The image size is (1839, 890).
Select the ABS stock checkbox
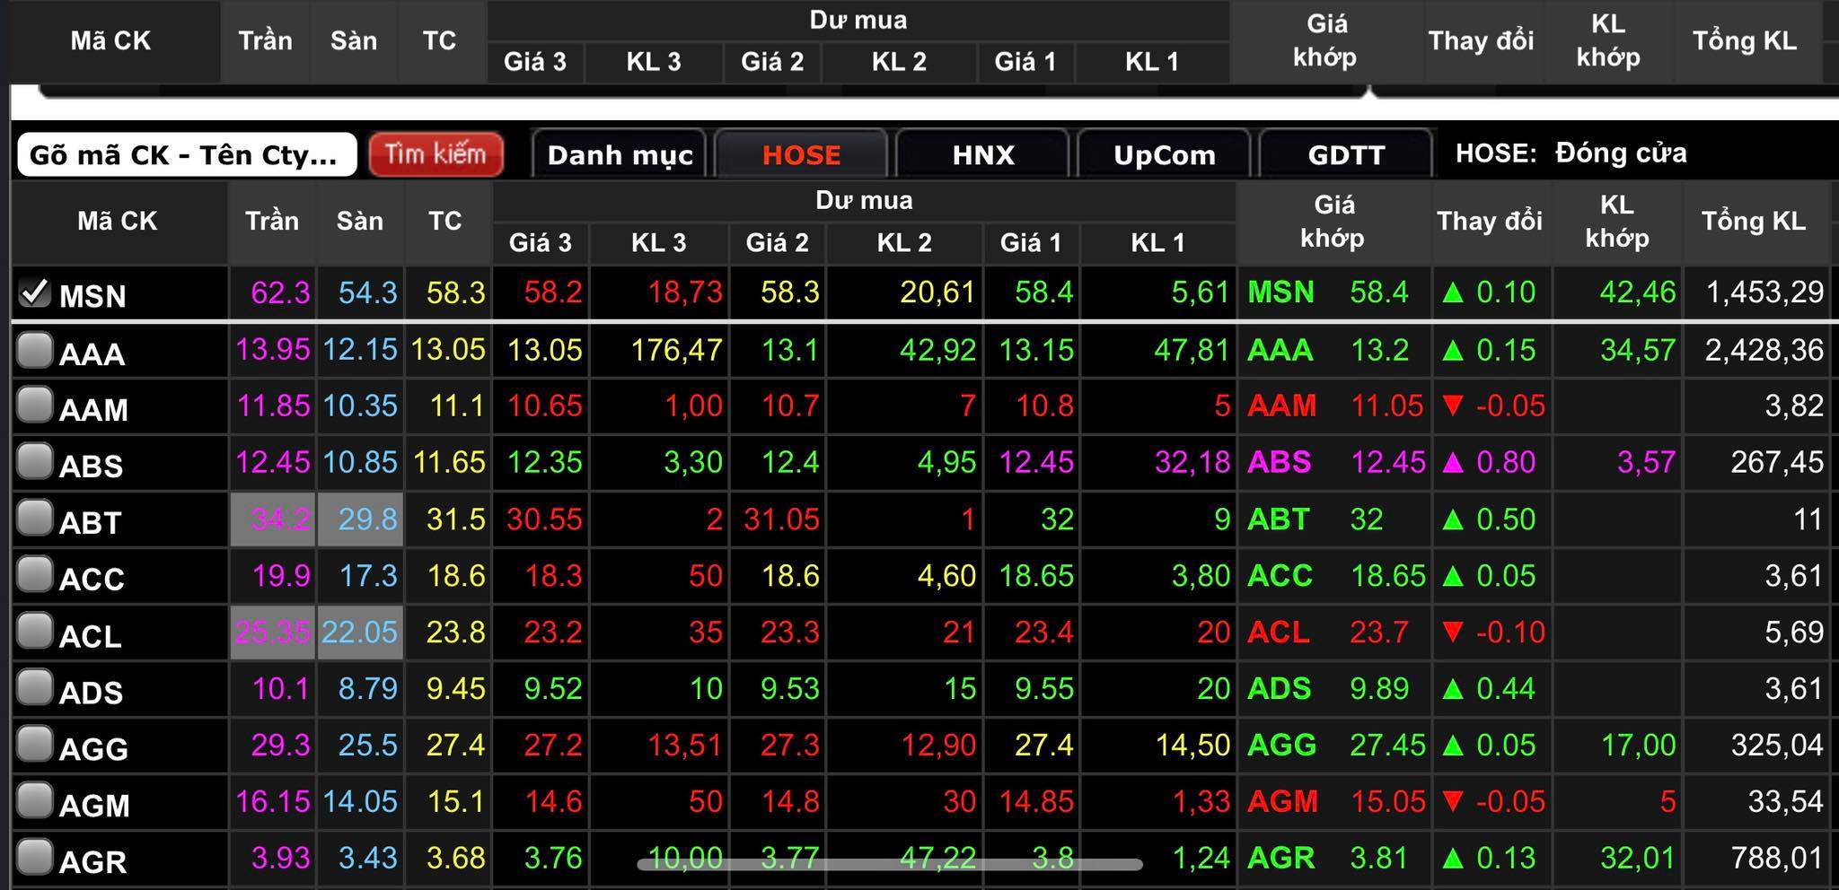tap(34, 462)
